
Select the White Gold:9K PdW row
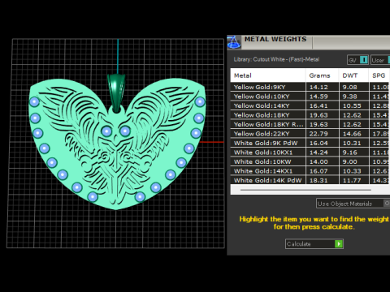pos(310,143)
